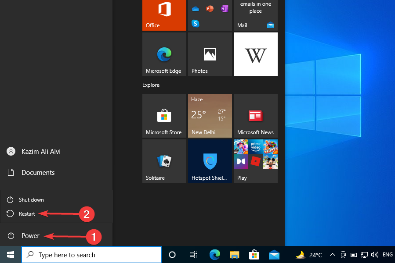Open Task View on the taskbar
This screenshot has width=395, height=263.
point(193,255)
